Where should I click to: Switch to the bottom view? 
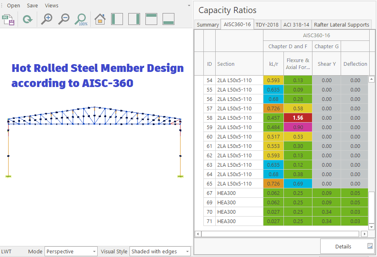(169, 19)
